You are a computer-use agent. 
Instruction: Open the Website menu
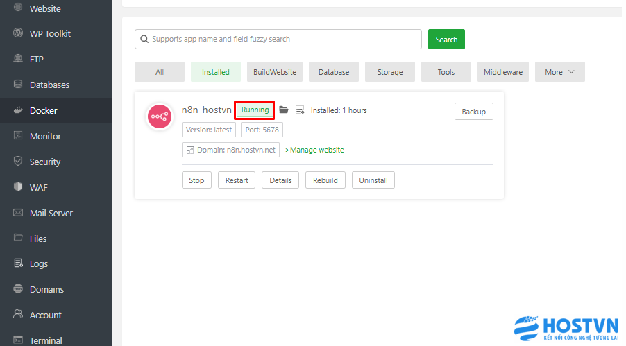point(45,8)
